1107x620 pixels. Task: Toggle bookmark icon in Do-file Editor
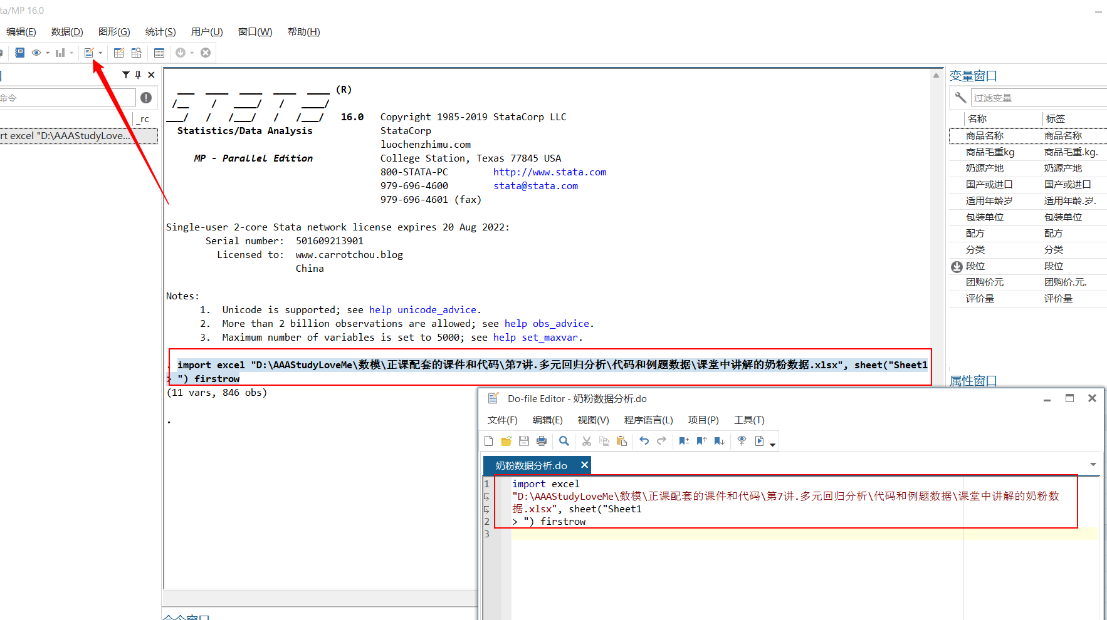point(684,442)
